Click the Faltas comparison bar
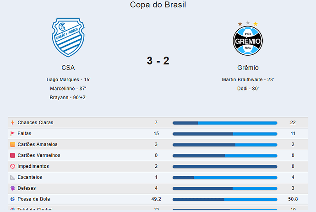The height and width of the screenshot is (212, 316). 225,134
